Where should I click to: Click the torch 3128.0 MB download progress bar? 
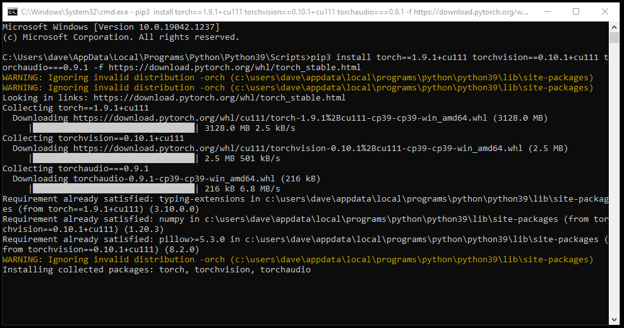(114, 128)
